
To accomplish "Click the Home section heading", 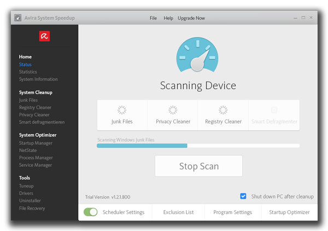I will tap(25, 57).
